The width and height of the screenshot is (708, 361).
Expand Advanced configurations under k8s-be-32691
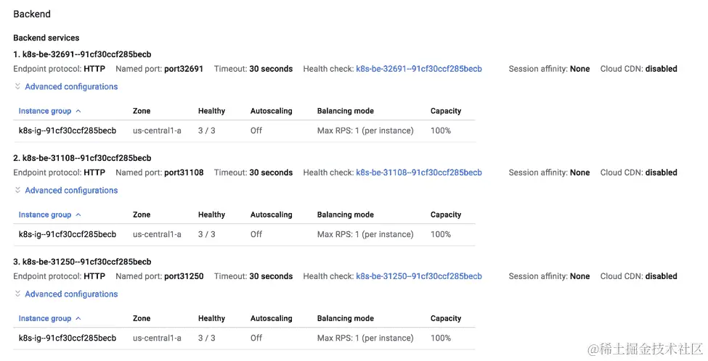coord(71,86)
